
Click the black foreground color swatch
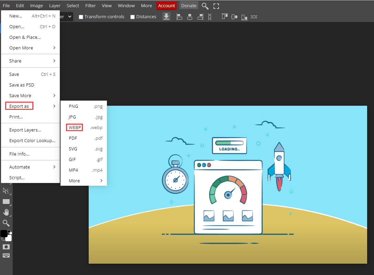[x=4, y=233]
